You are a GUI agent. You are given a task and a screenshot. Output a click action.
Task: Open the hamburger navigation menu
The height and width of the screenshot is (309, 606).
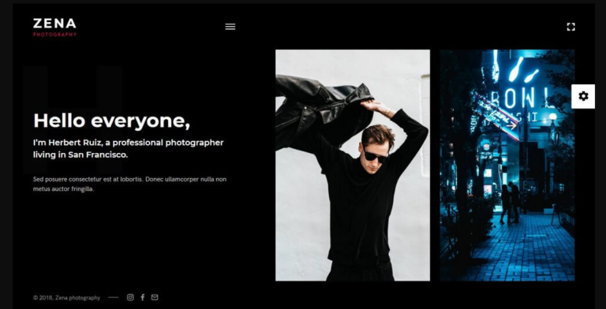pyautogui.click(x=230, y=27)
